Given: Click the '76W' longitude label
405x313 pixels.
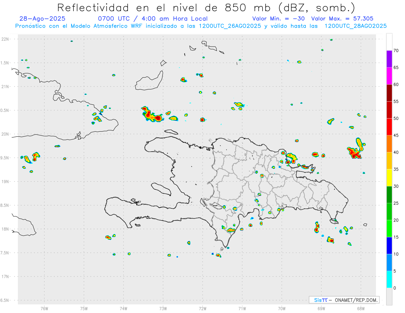Looking at the screenshot, I should pyautogui.click(x=44, y=309).
